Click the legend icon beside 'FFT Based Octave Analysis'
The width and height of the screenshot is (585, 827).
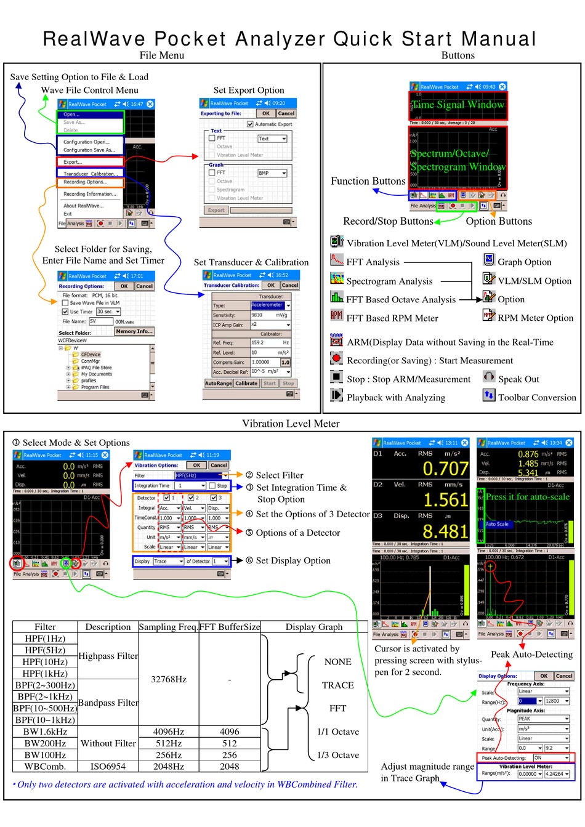pyautogui.click(x=337, y=297)
